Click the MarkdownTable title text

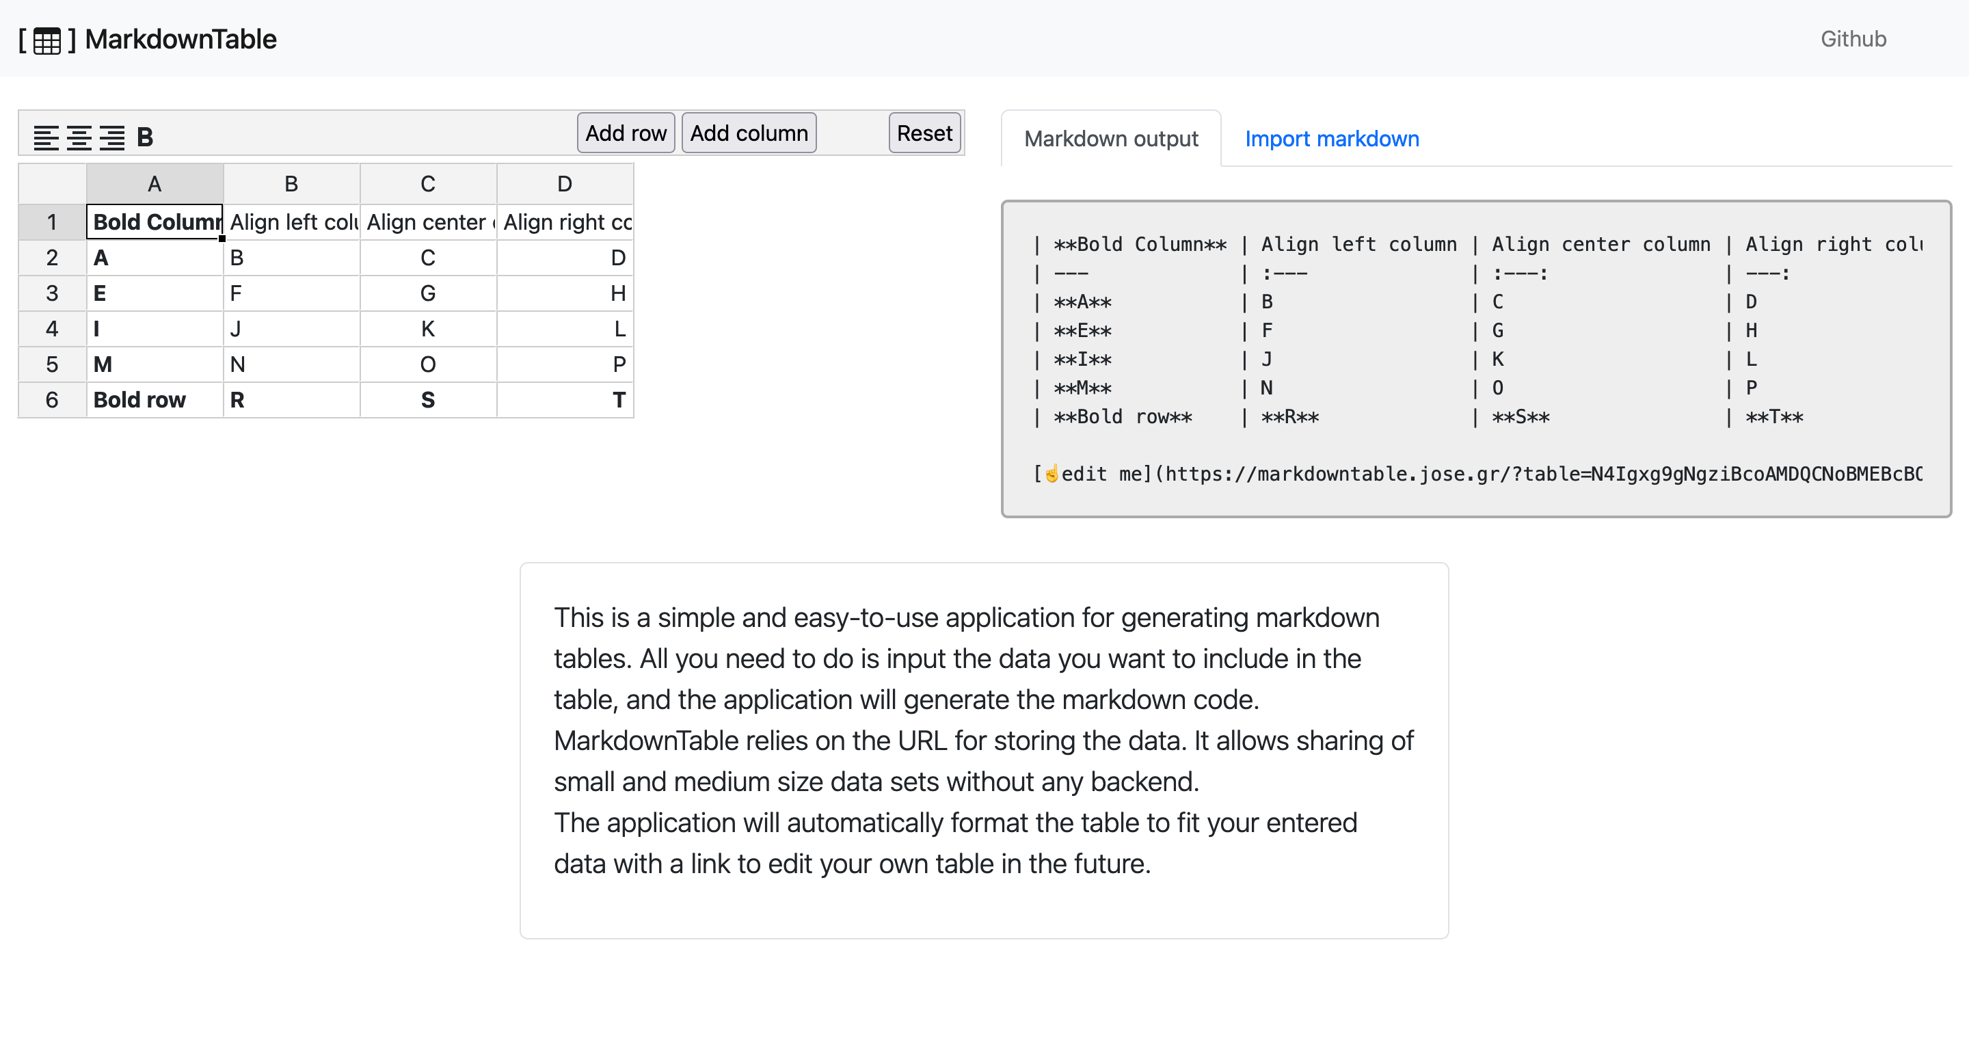point(180,40)
